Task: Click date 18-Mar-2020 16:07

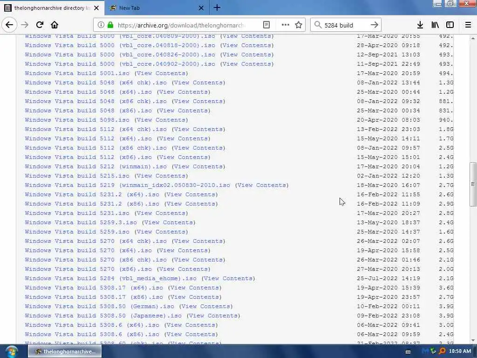Action: coord(388,185)
